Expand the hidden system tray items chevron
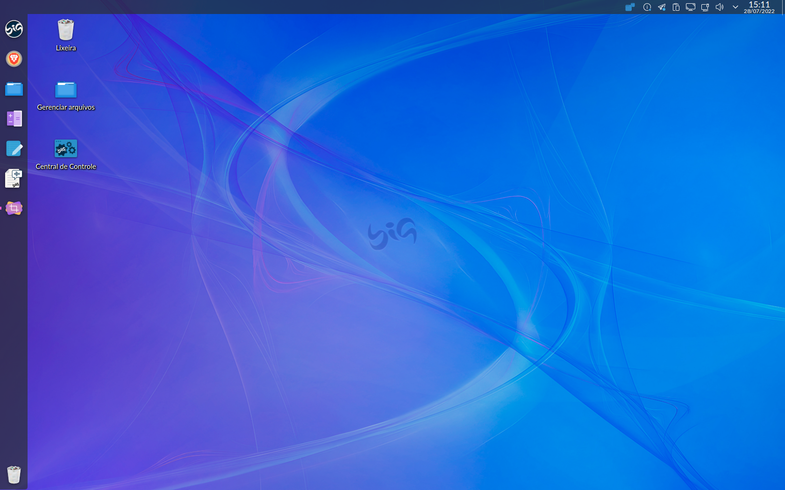Viewport: 785px width, 490px height. (735, 7)
